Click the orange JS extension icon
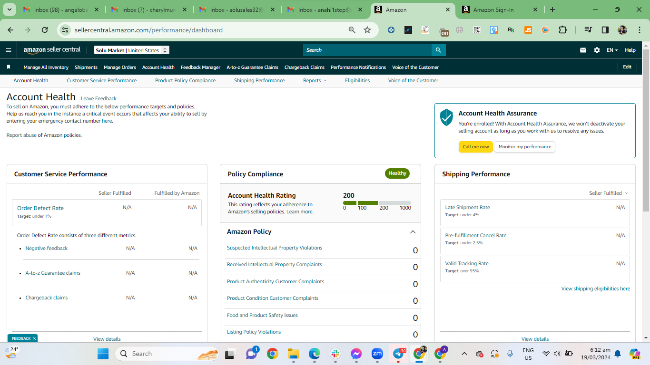 coord(528,30)
